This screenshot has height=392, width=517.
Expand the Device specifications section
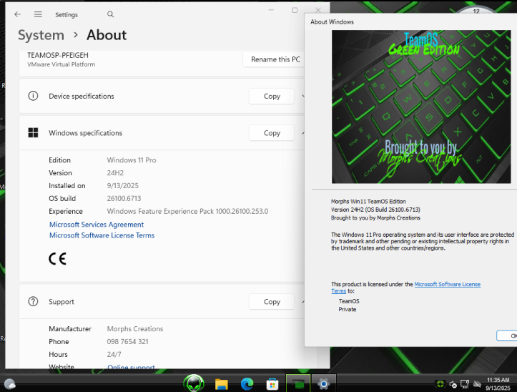tap(303, 96)
